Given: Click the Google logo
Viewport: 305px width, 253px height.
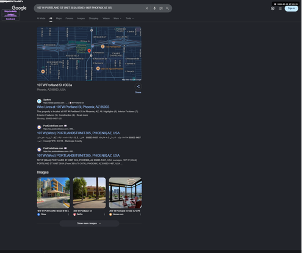Looking at the screenshot, I should click(19, 8).
